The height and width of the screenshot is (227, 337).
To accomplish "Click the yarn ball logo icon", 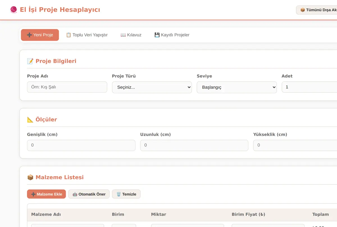I will pyautogui.click(x=13, y=10).
